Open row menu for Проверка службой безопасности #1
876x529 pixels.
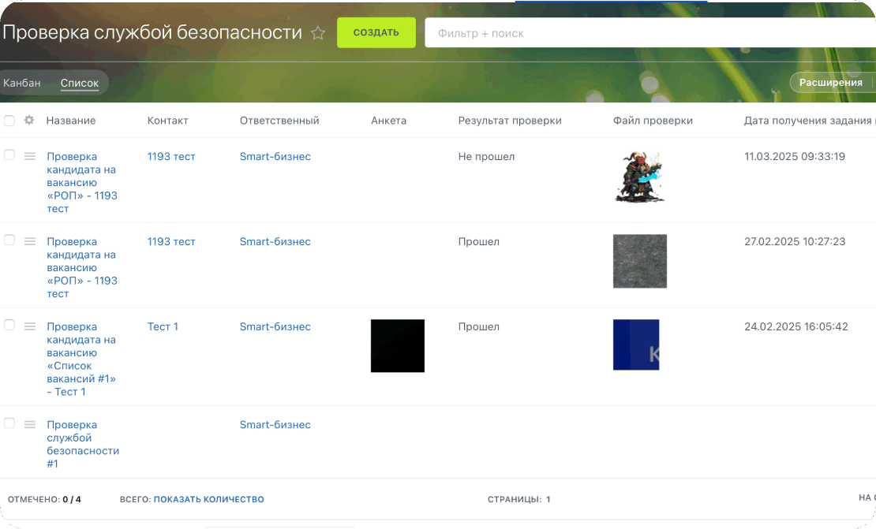[30, 424]
